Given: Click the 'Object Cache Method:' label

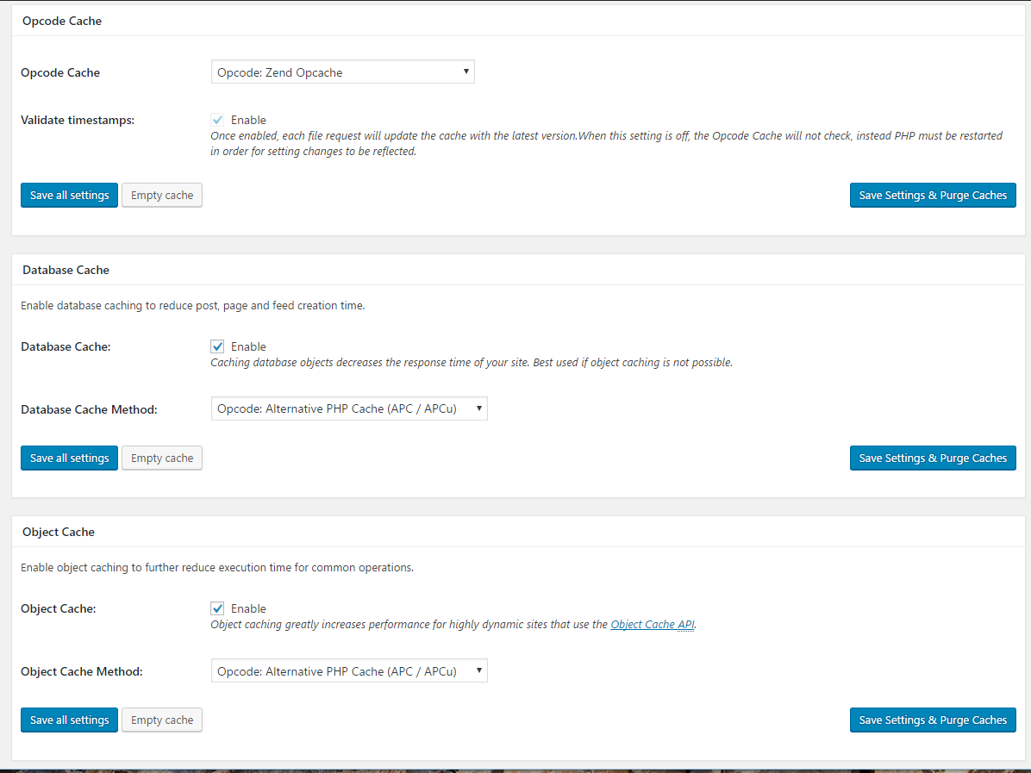Looking at the screenshot, I should click(x=82, y=672).
